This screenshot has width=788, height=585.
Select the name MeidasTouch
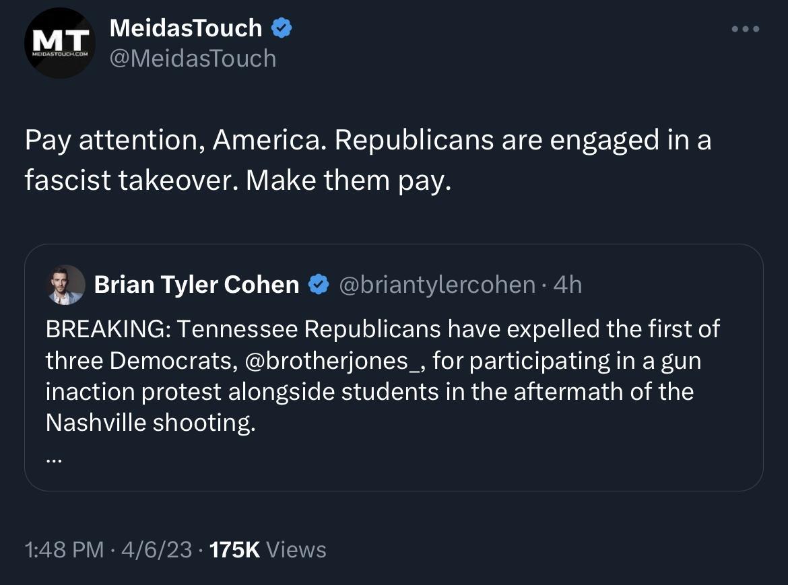(185, 28)
